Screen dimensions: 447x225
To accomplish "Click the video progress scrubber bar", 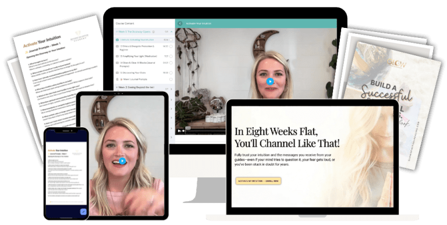I will click(205, 131).
